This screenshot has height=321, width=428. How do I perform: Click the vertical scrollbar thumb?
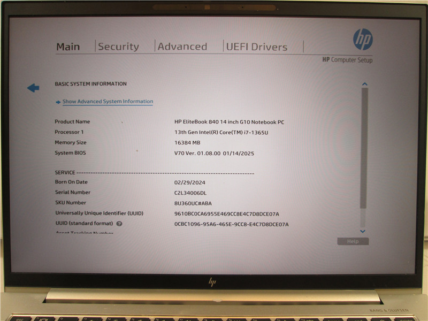[363, 148]
